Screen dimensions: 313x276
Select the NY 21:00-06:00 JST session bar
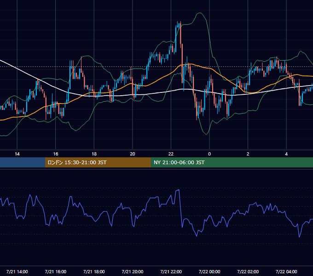(x=232, y=162)
